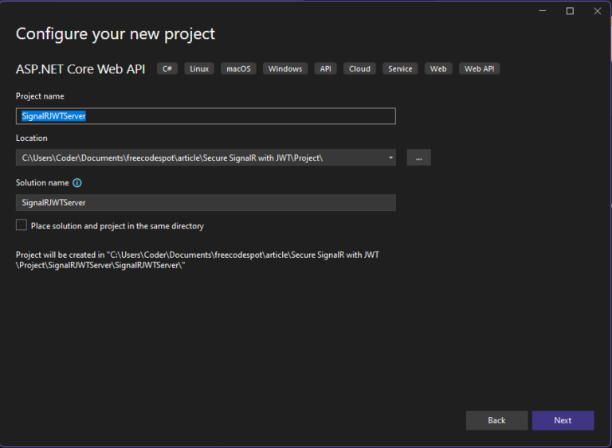Check Place solution and project in same directory
The width and height of the screenshot is (612, 448).
click(x=22, y=225)
